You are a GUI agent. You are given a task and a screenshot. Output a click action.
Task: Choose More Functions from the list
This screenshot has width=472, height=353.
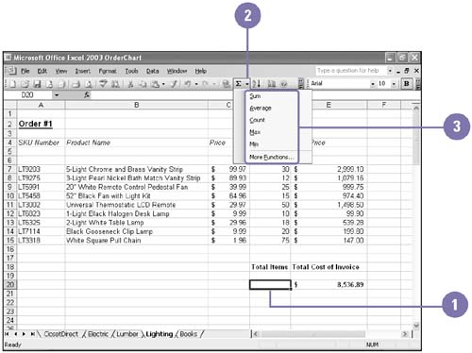coord(272,157)
